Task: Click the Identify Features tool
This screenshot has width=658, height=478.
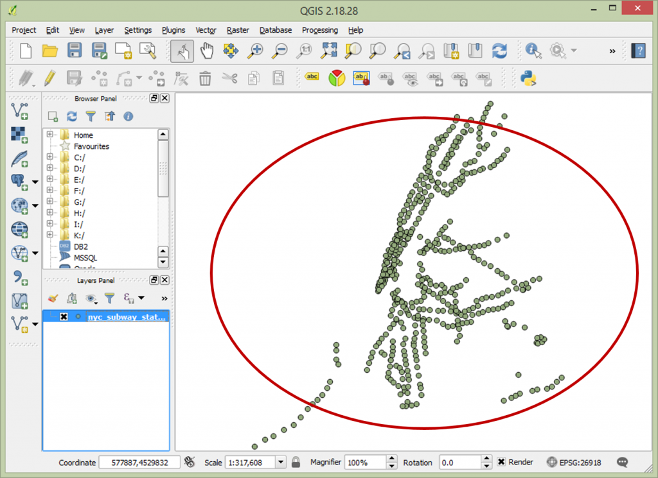Action: click(x=533, y=51)
